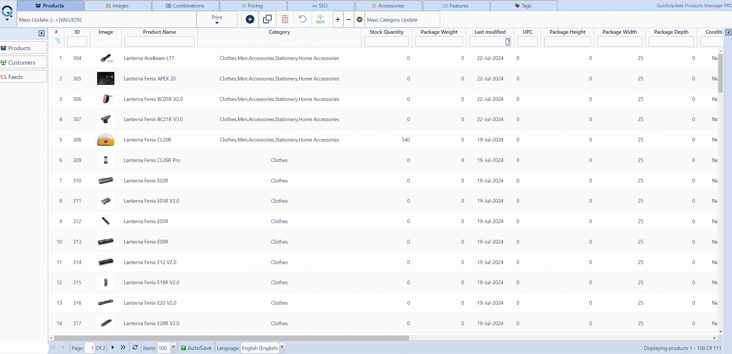The height and width of the screenshot is (354, 732).
Task: Switch to the Combinations tab
Action: coord(185,5)
